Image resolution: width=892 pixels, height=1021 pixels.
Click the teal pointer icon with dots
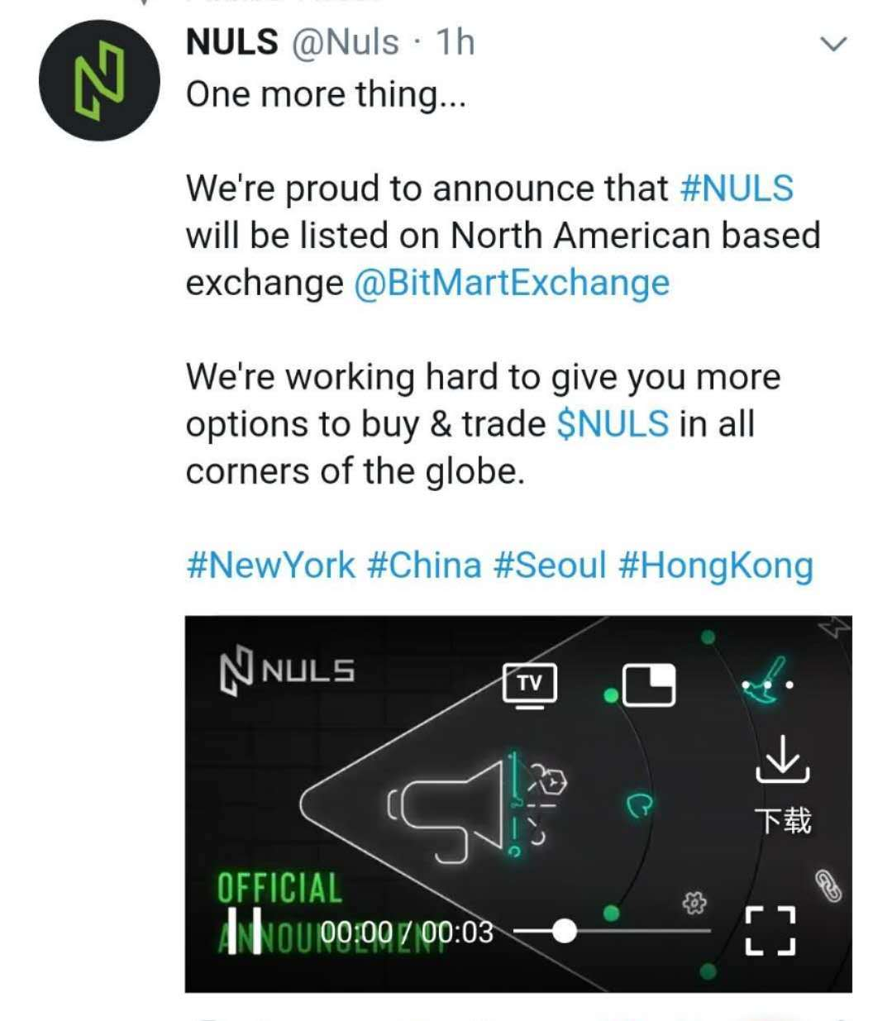pyautogui.click(x=766, y=681)
